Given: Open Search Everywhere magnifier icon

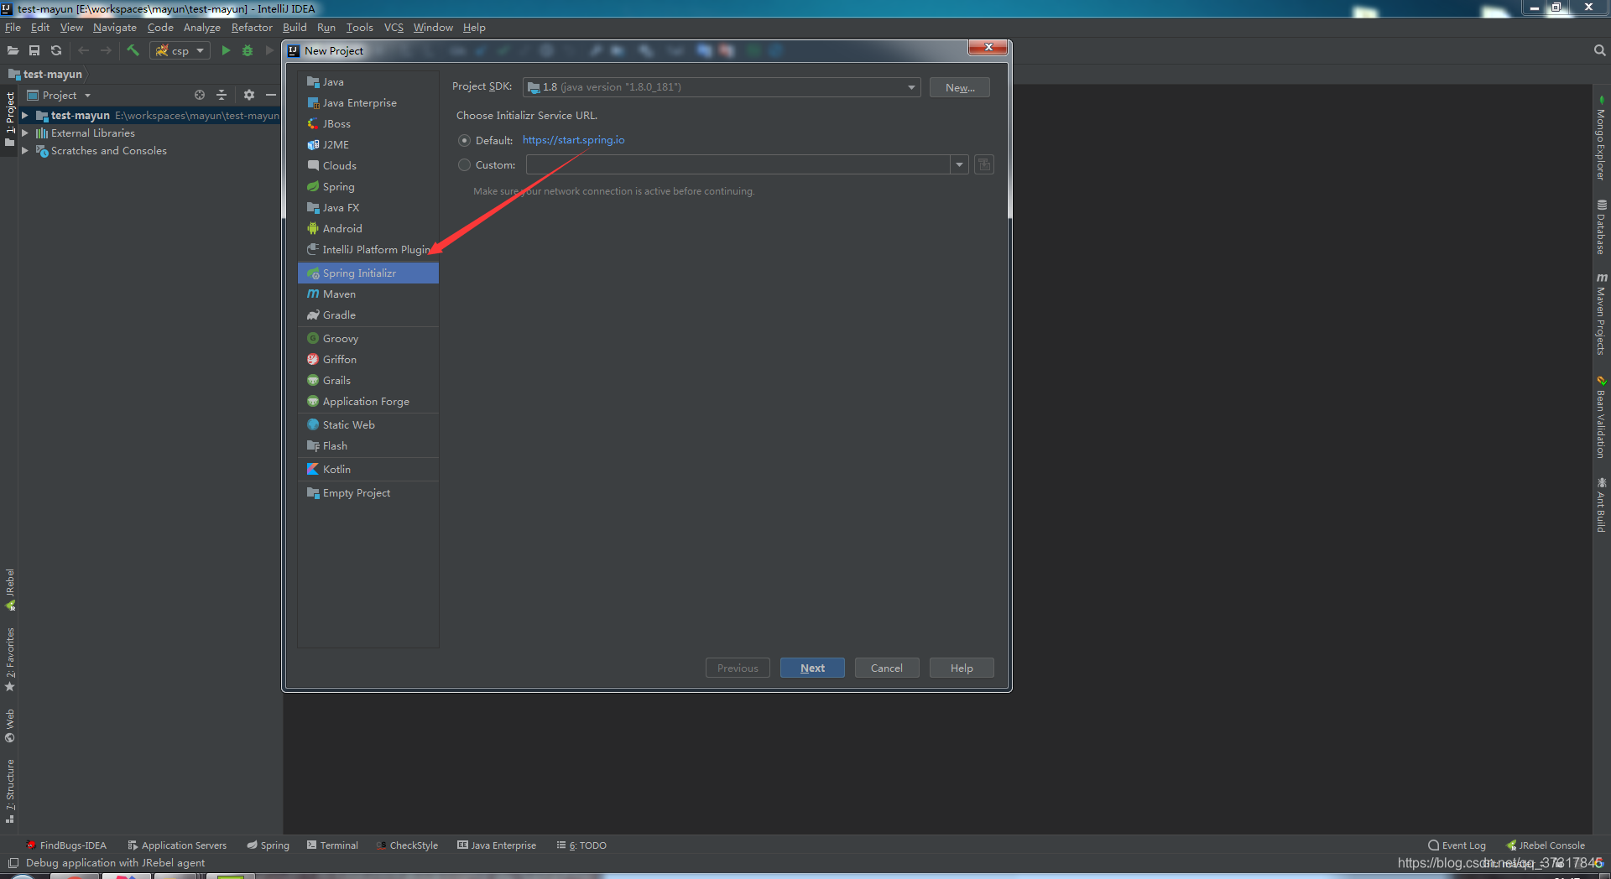Looking at the screenshot, I should 1599,50.
